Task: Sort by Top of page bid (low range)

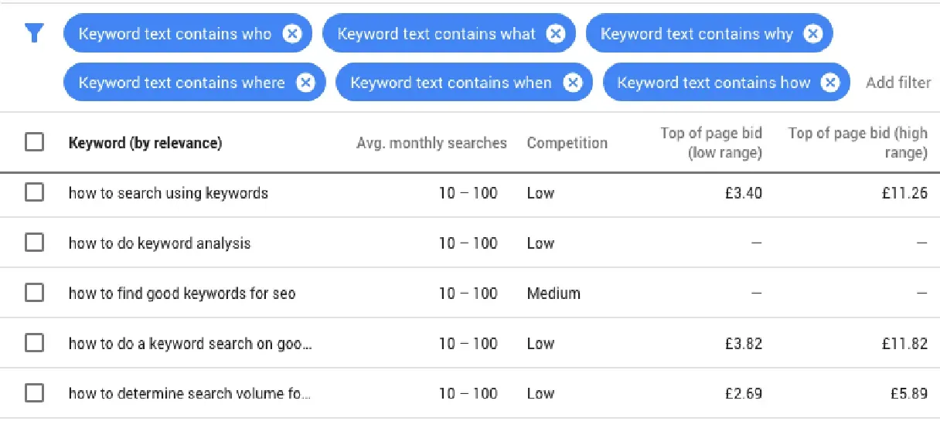Action: 711,143
